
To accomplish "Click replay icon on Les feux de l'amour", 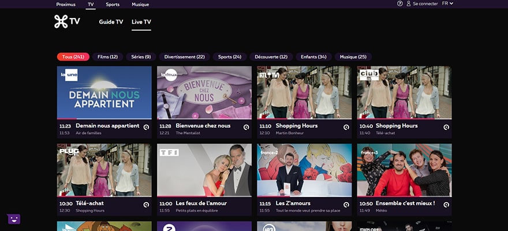I will point(246,204).
